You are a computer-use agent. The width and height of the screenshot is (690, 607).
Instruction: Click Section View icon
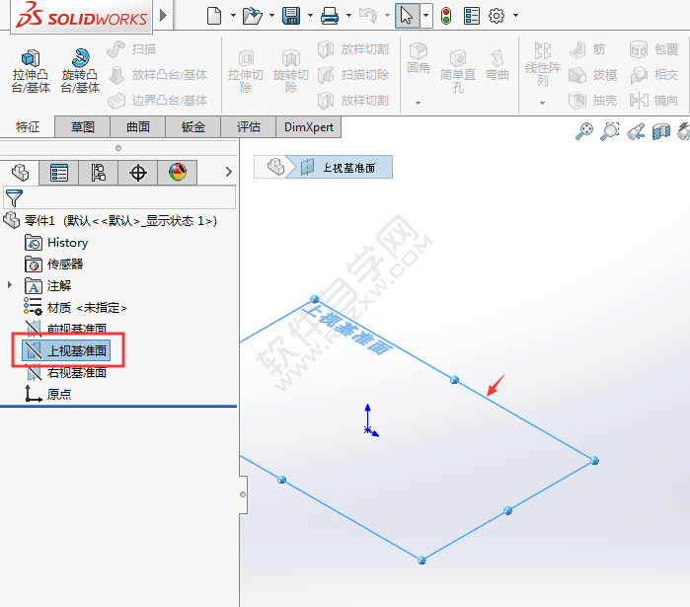click(x=661, y=131)
